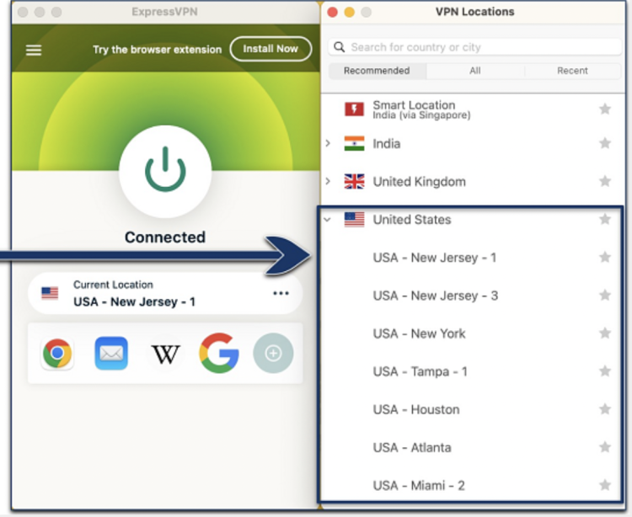
Task: Favorite United Kingdom with its star
Action: point(605,181)
